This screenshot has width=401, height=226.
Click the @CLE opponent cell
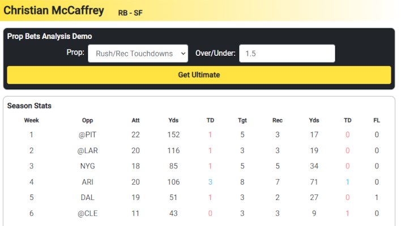point(87,213)
